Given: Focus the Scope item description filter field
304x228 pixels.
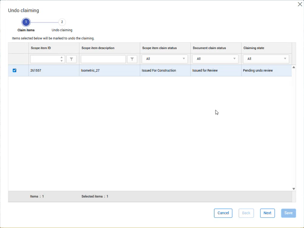Looking at the screenshot, I should pyautogui.click(x=103, y=59).
